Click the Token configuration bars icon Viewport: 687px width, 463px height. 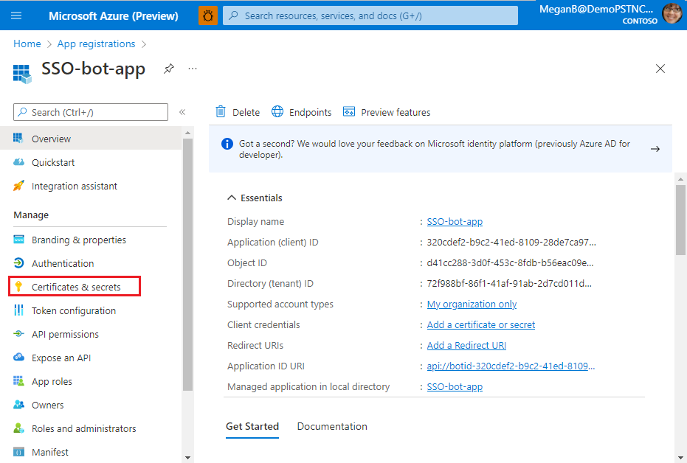[x=18, y=310]
